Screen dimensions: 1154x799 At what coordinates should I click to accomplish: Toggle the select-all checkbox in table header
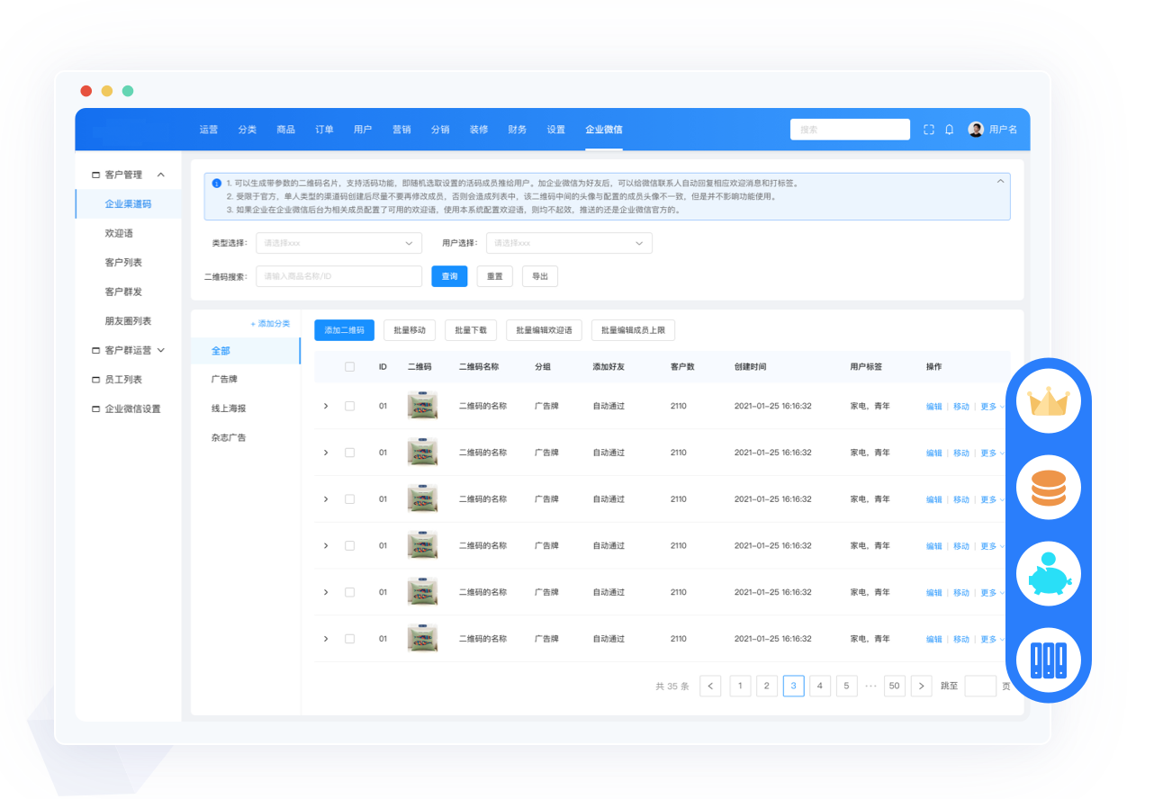(349, 367)
